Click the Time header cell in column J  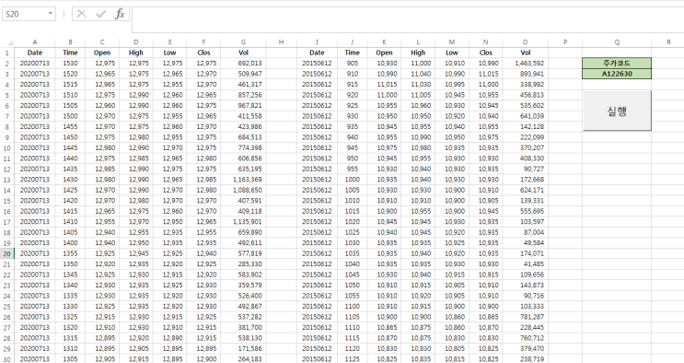(x=353, y=53)
